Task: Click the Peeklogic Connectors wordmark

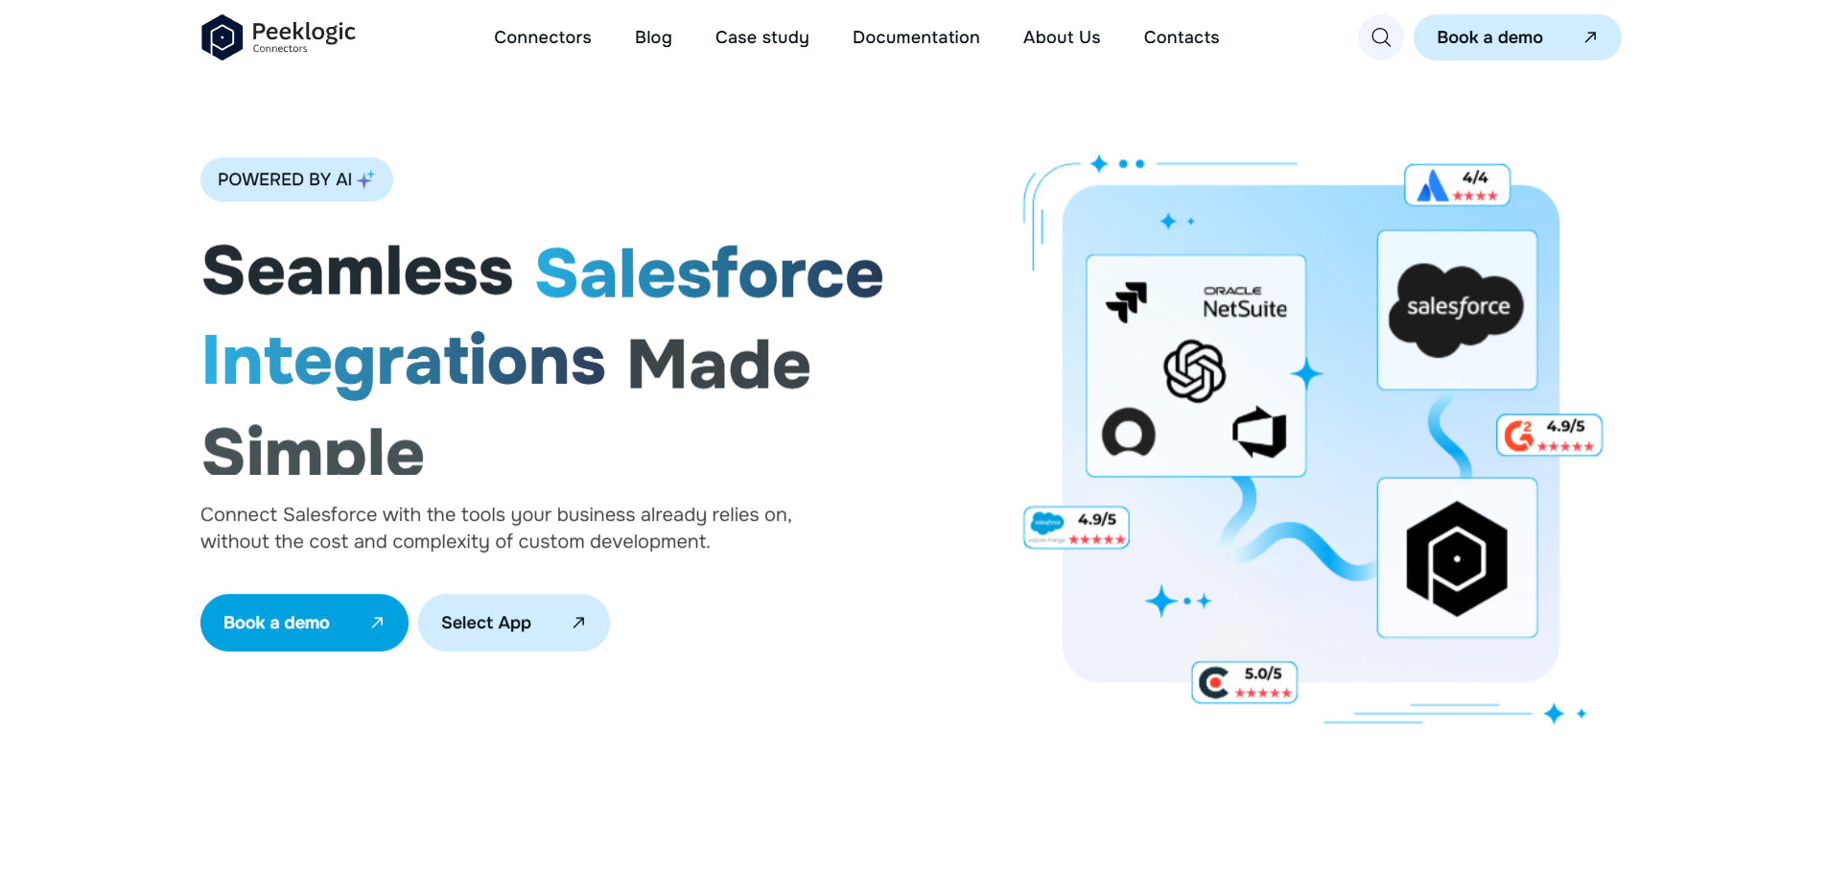Action: point(303,36)
